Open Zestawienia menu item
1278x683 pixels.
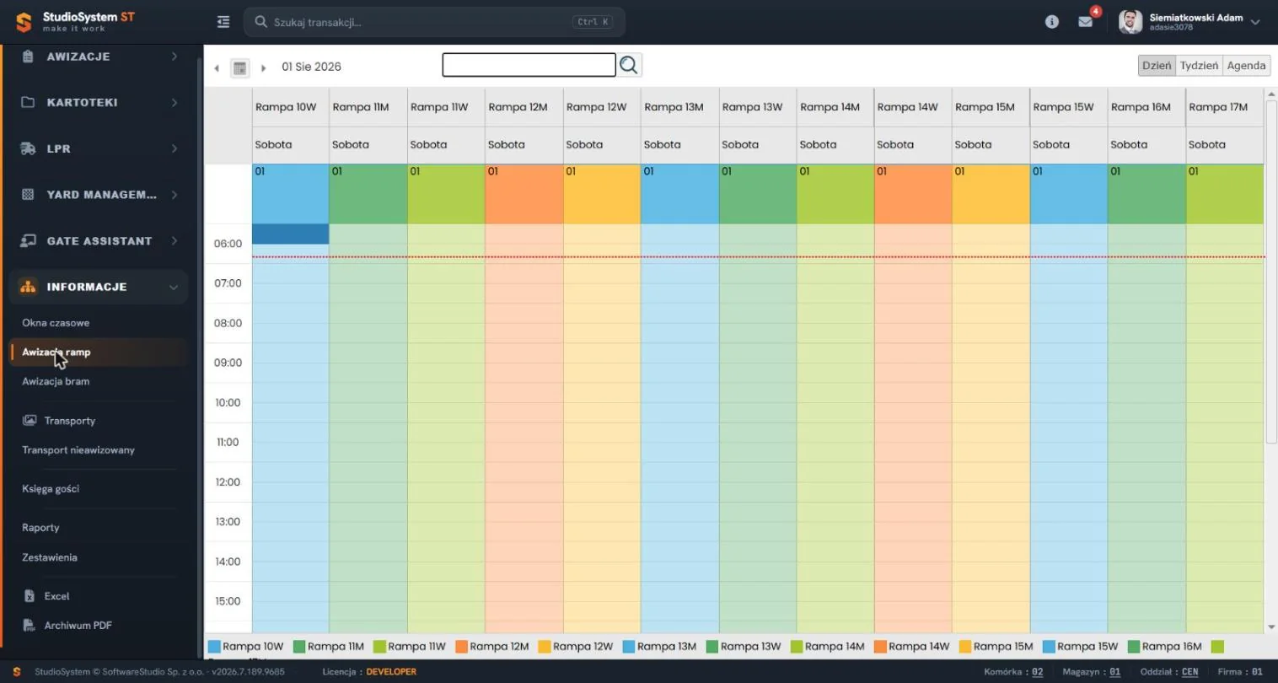pyautogui.click(x=50, y=557)
